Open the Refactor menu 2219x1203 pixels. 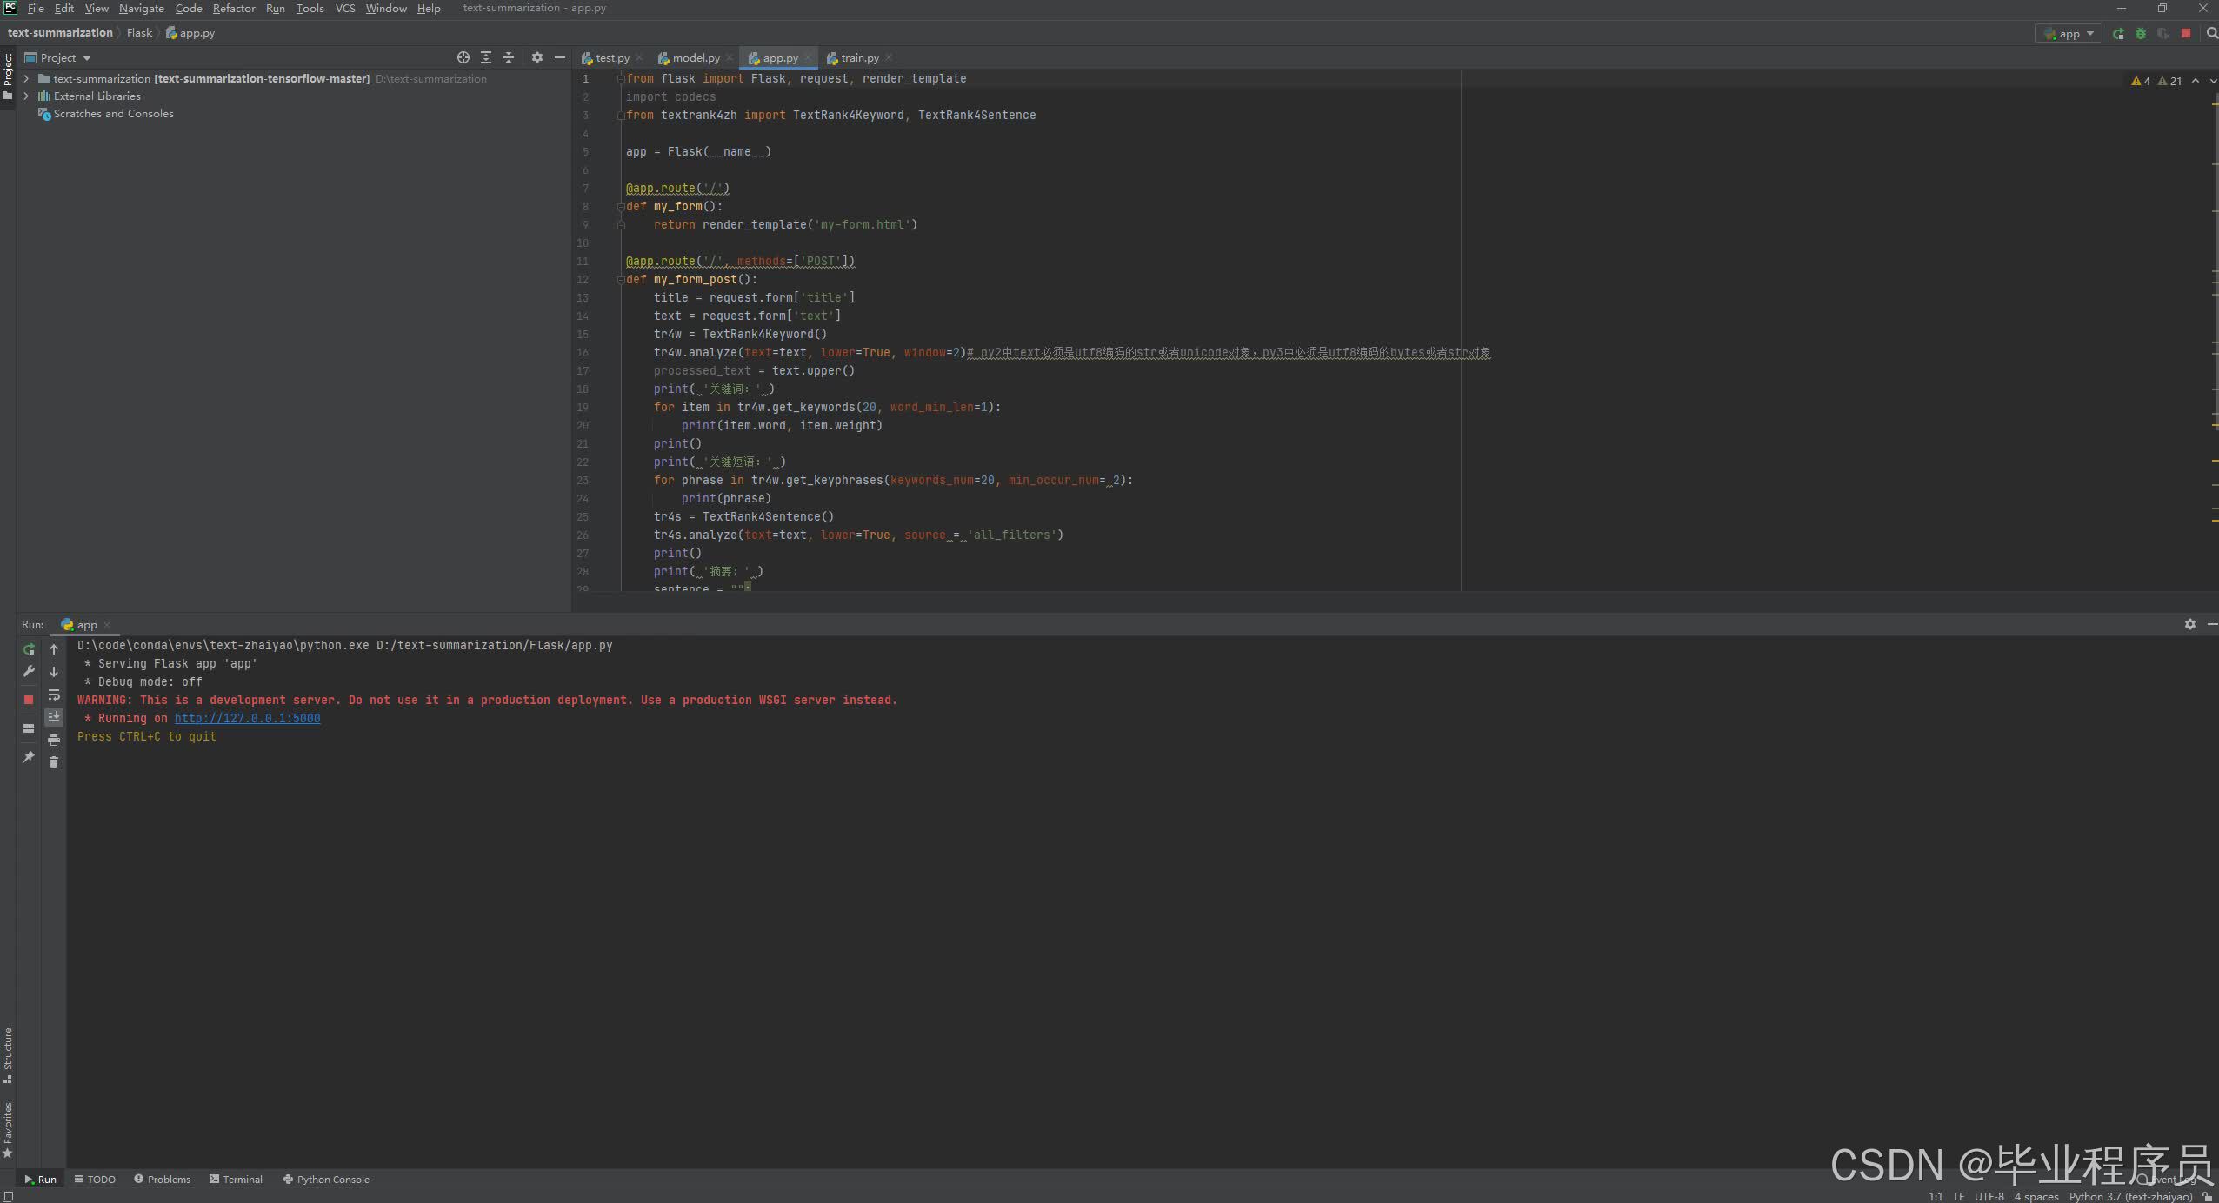click(234, 8)
